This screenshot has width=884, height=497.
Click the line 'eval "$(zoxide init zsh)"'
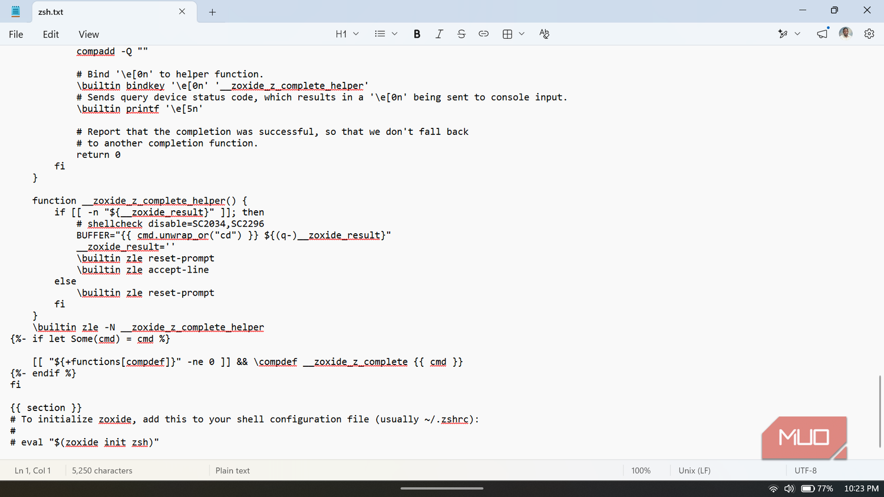point(90,442)
